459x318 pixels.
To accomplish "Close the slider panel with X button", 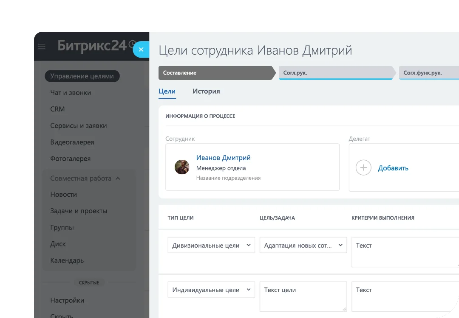I will coord(141,50).
